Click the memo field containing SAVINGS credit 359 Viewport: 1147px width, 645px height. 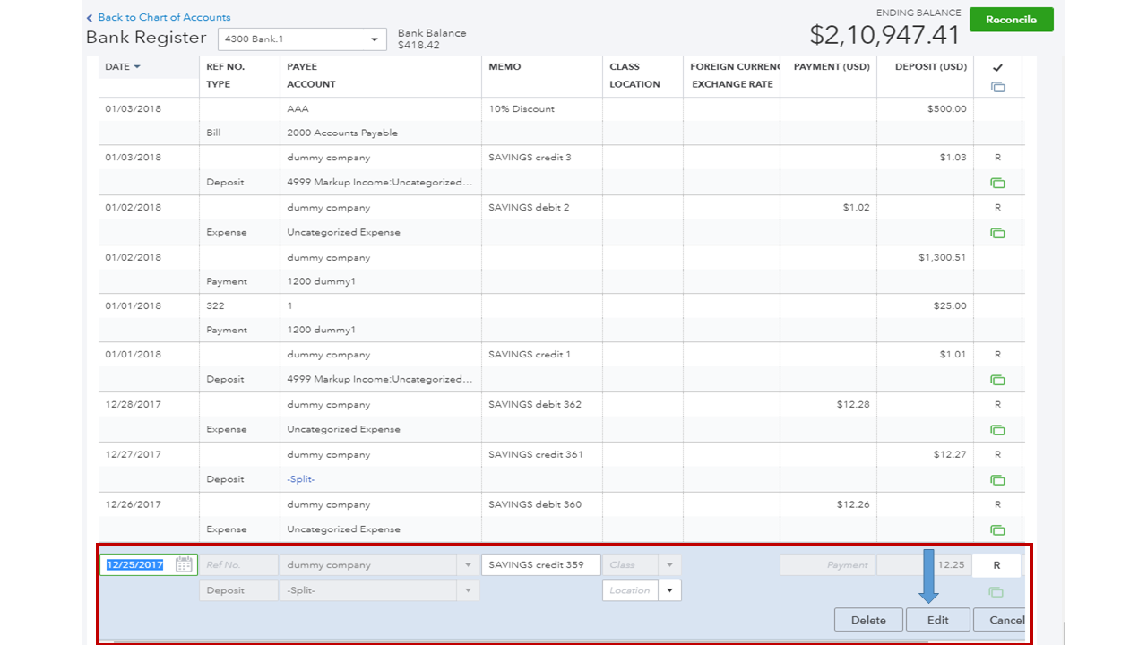point(541,565)
